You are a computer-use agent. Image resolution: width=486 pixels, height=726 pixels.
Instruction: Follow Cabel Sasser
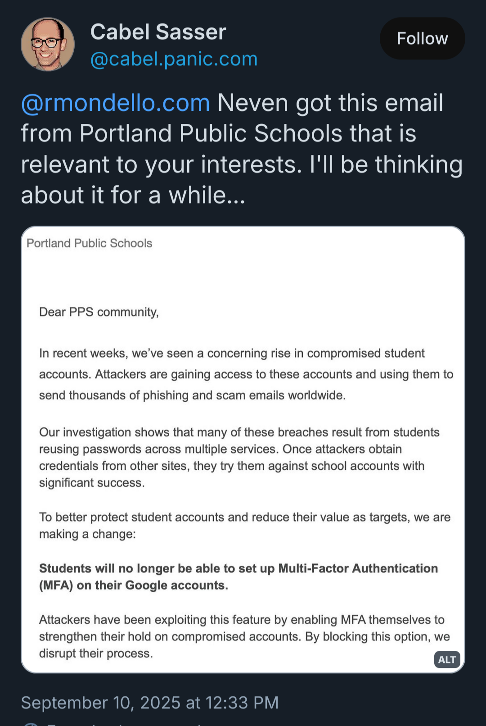(422, 39)
